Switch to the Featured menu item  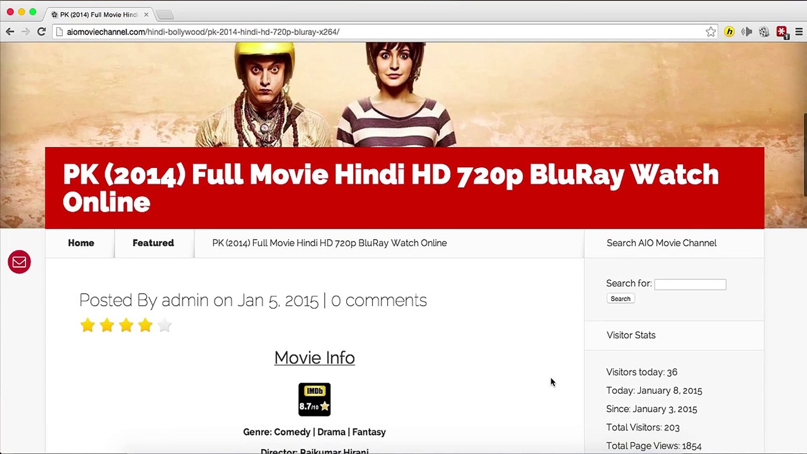coord(153,243)
